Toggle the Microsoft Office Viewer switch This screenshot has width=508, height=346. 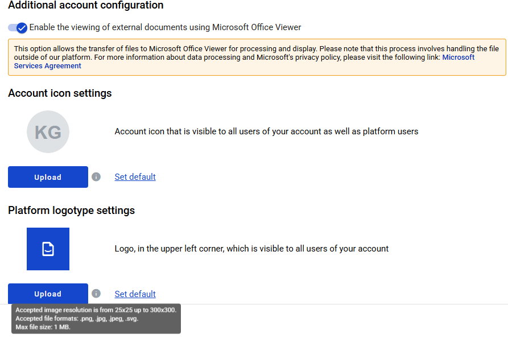pyautogui.click(x=18, y=28)
